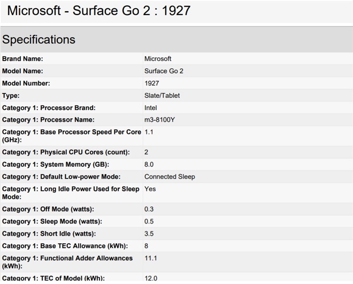Viewport: 353px width, 284px height.
Task: Click the Type value 'Slate/Tablet'
Action: coord(162,95)
